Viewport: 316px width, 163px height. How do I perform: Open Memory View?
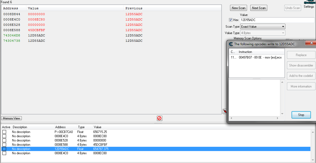pyautogui.click(x=11, y=118)
